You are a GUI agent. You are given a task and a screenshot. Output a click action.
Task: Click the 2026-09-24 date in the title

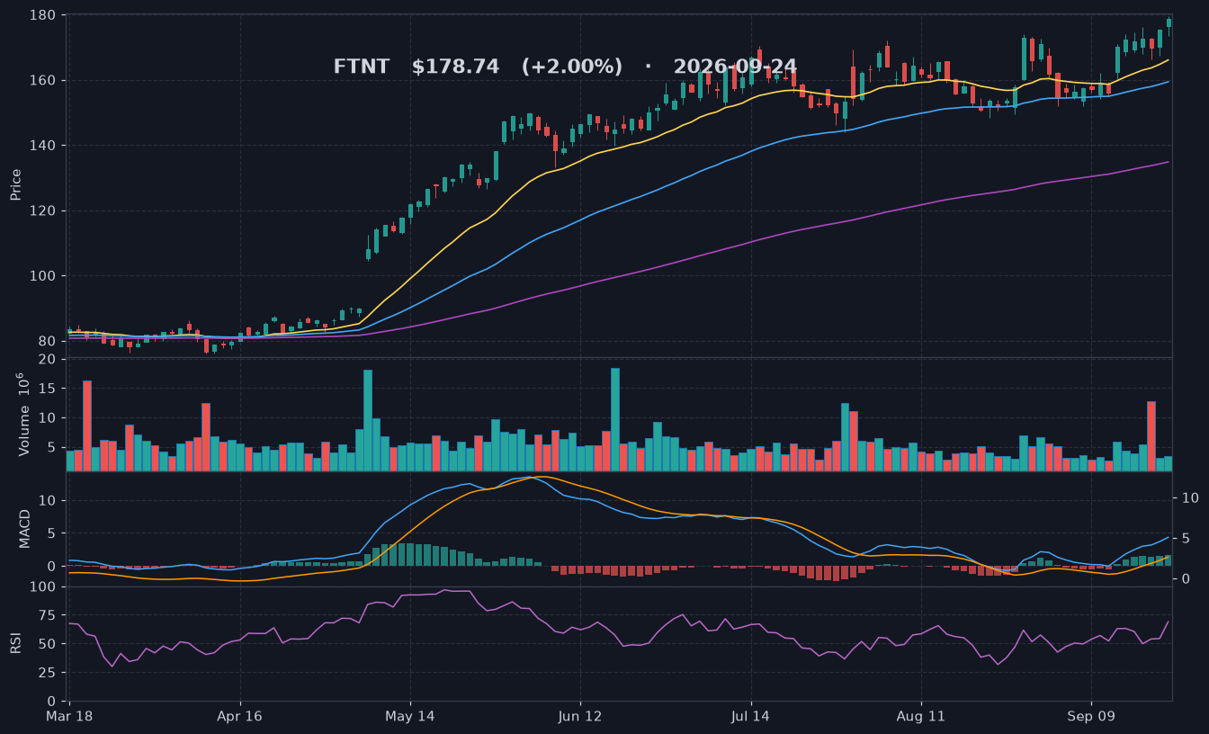coord(735,67)
